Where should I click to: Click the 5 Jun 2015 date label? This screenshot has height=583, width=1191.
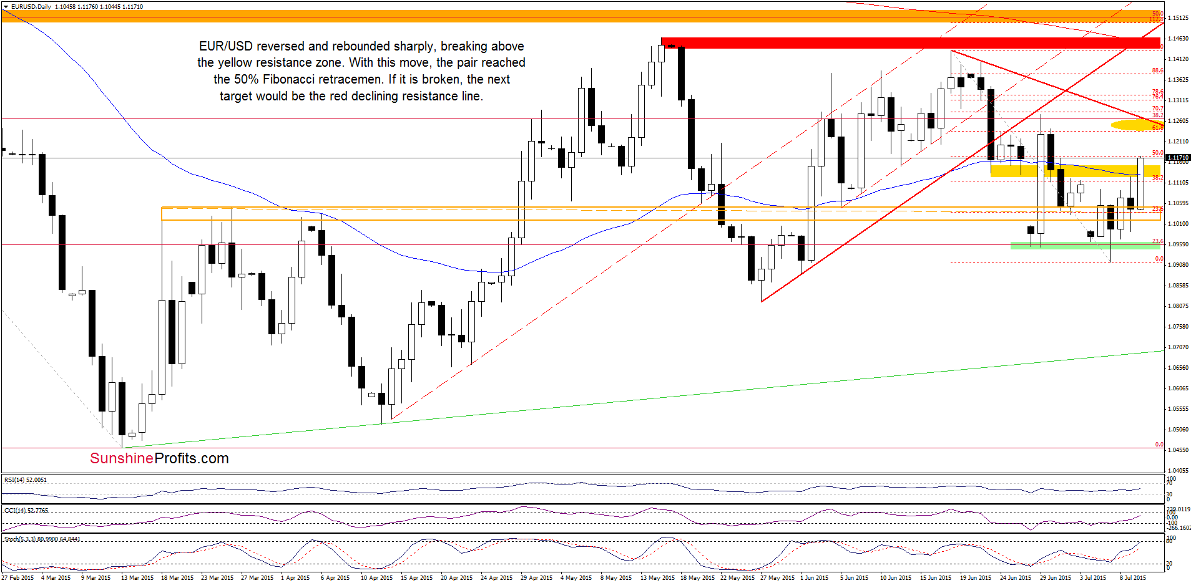pos(855,578)
